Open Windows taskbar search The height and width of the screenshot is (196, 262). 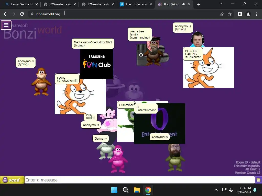pyautogui.click(x=125, y=190)
